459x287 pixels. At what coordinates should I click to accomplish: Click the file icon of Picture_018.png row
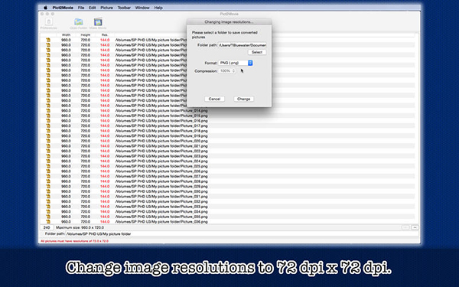(x=48, y=131)
